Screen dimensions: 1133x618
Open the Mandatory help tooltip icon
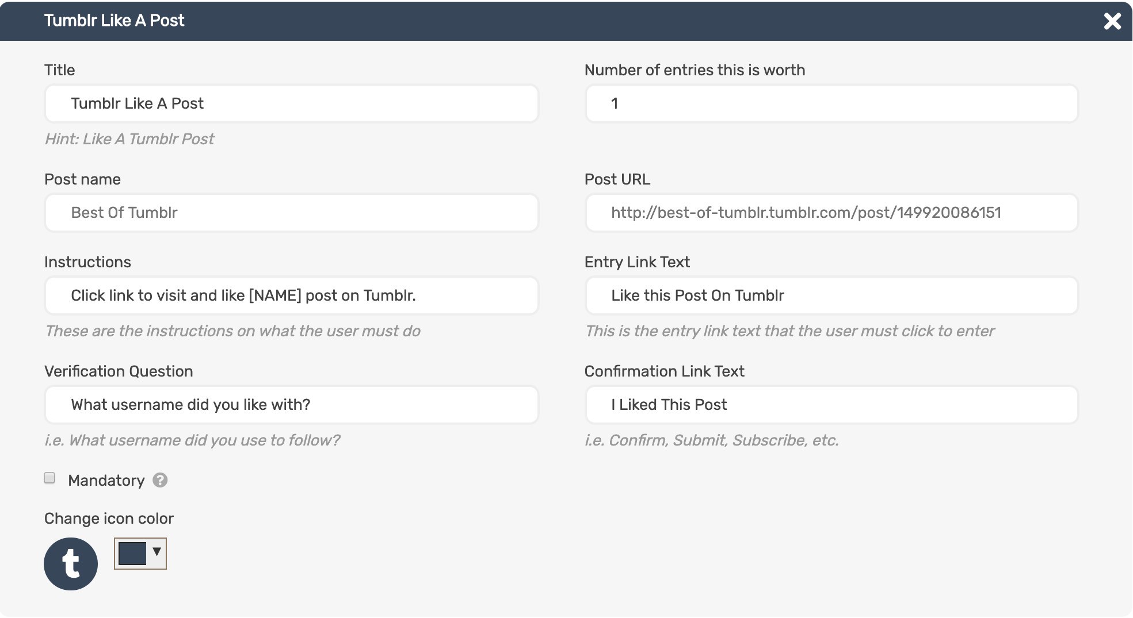(159, 481)
